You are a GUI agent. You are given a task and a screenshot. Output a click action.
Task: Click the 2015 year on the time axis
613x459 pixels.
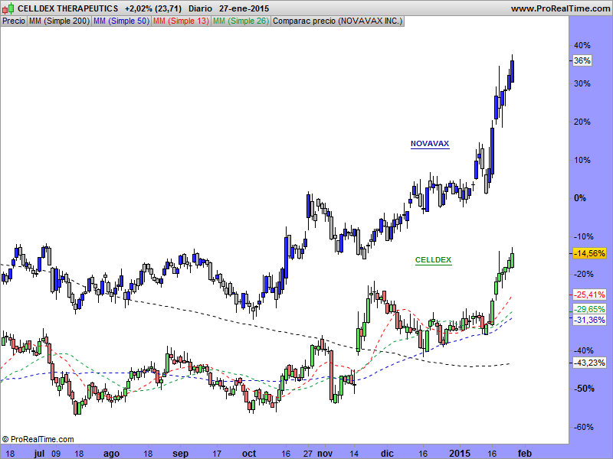click(x=460, y=453)
